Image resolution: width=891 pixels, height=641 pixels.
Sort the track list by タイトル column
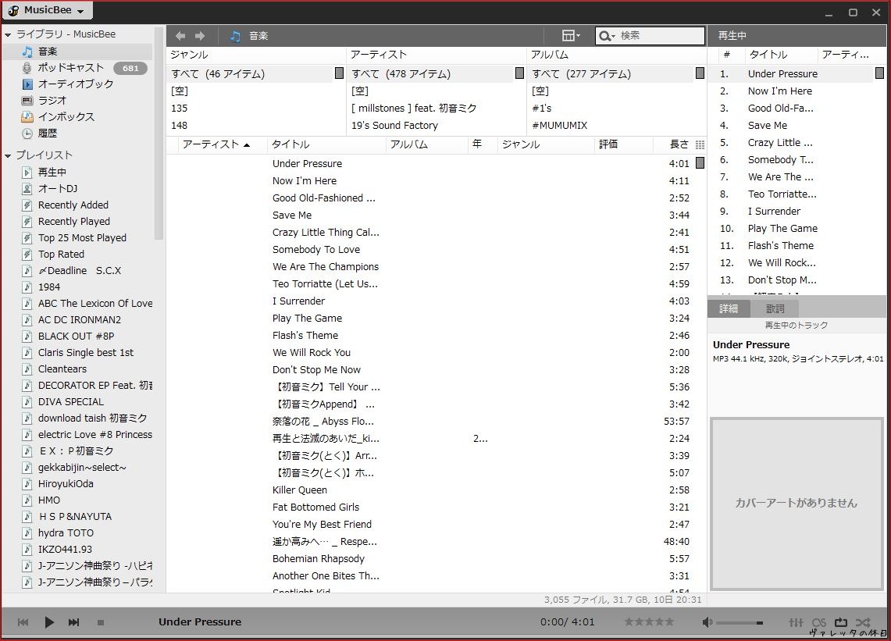(326, 145)
